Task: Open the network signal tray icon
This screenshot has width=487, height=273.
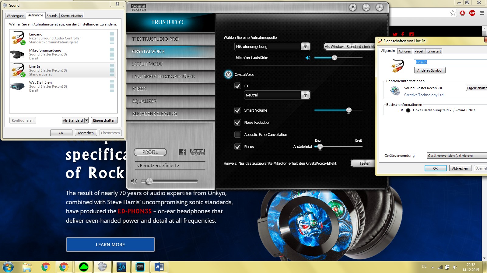Action: coord(440,267)
